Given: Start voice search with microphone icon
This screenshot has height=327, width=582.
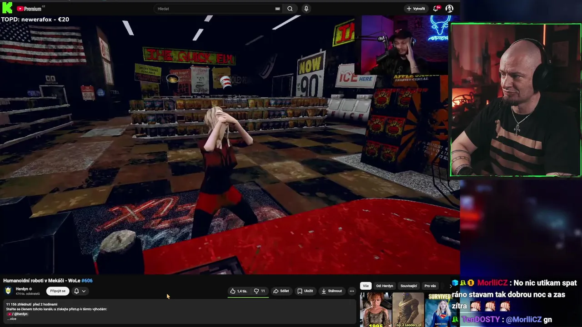Looking at the screenshot, I should coord(306,9).
